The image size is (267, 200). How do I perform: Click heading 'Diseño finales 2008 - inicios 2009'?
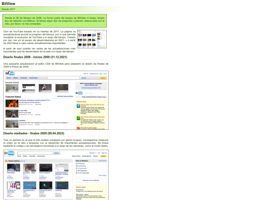[x=35, y=57]
